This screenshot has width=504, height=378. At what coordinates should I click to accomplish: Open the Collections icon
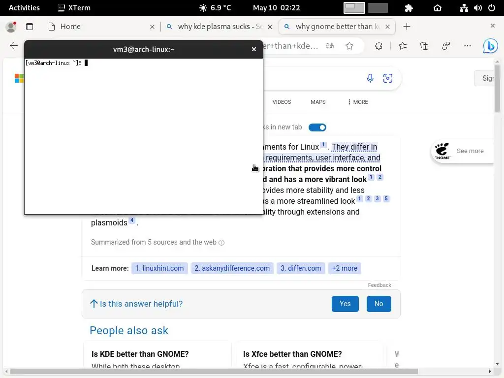coord(424,46)
